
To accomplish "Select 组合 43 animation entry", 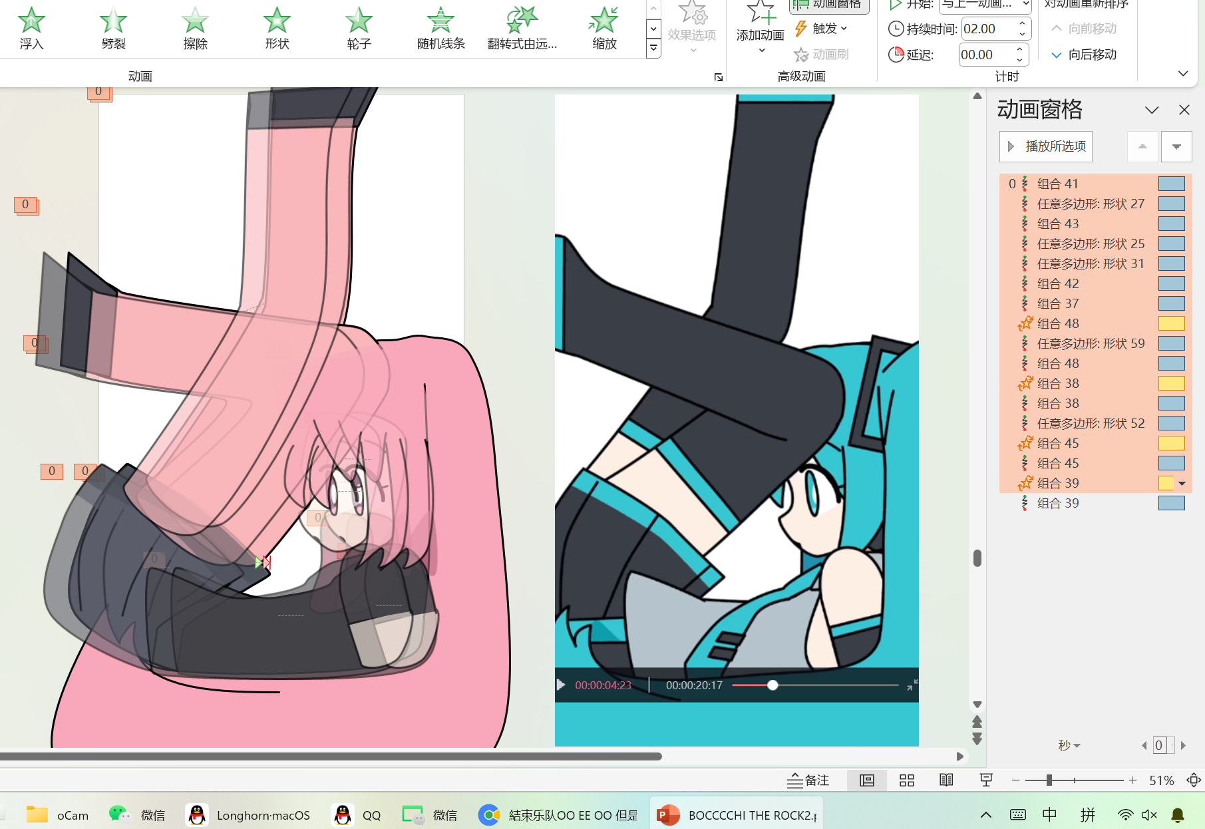I will point(1095,224).
